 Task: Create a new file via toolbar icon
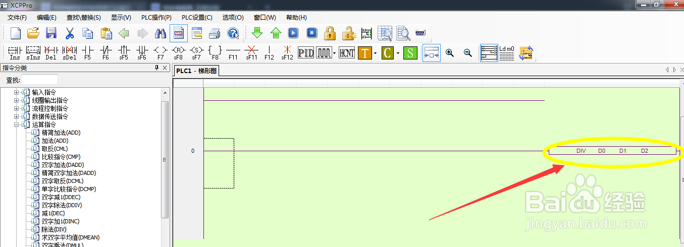tap(16, 33)
